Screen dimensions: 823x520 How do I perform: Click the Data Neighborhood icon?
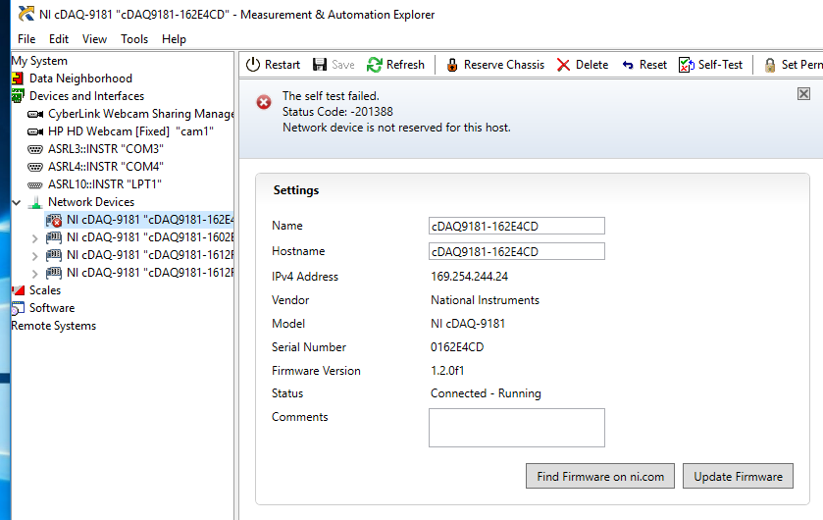(18, 78)
